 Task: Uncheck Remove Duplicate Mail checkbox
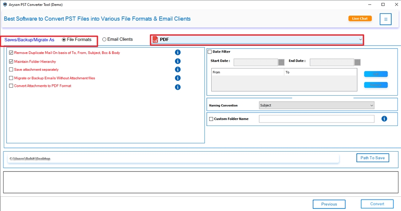coord(11,53)
